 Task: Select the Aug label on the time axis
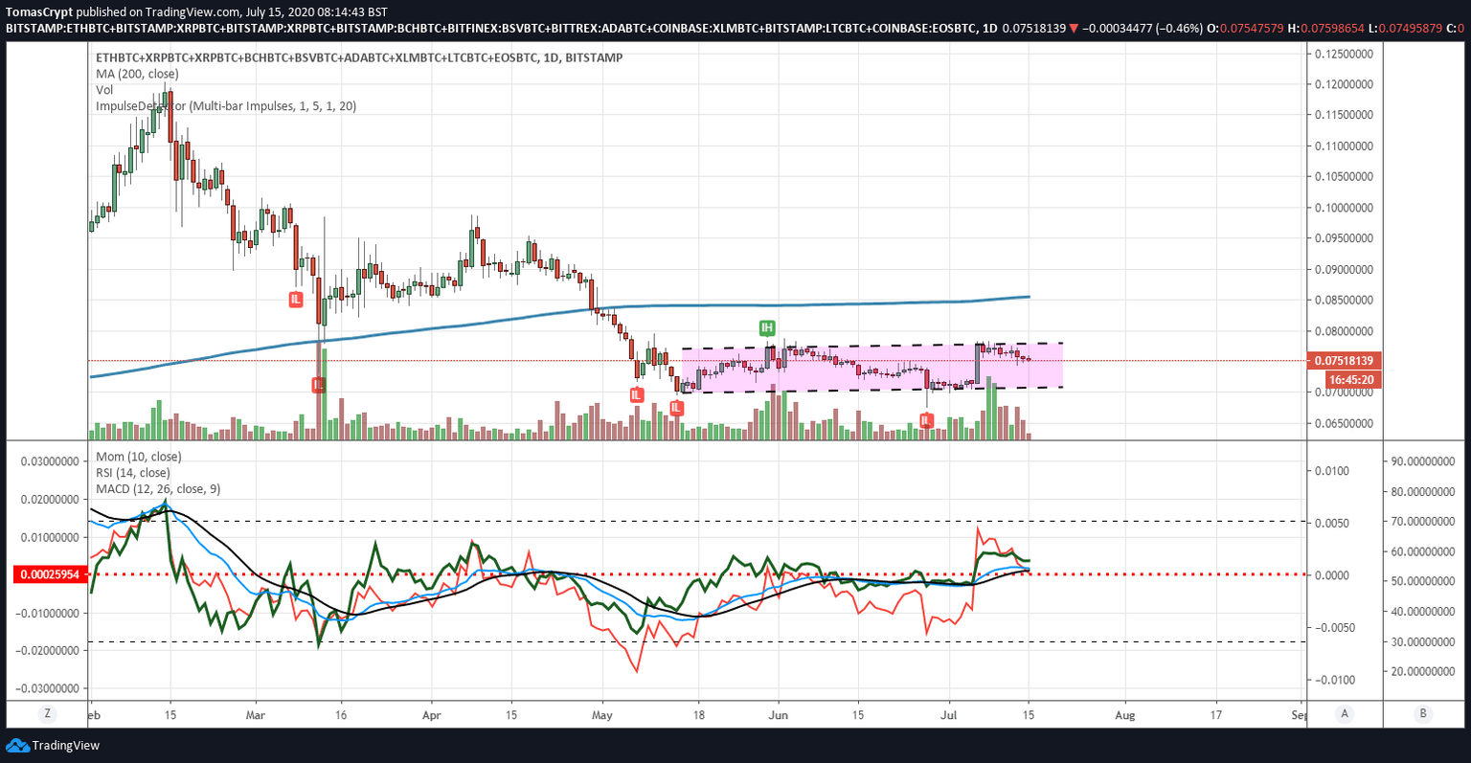tap(1125, 714)
